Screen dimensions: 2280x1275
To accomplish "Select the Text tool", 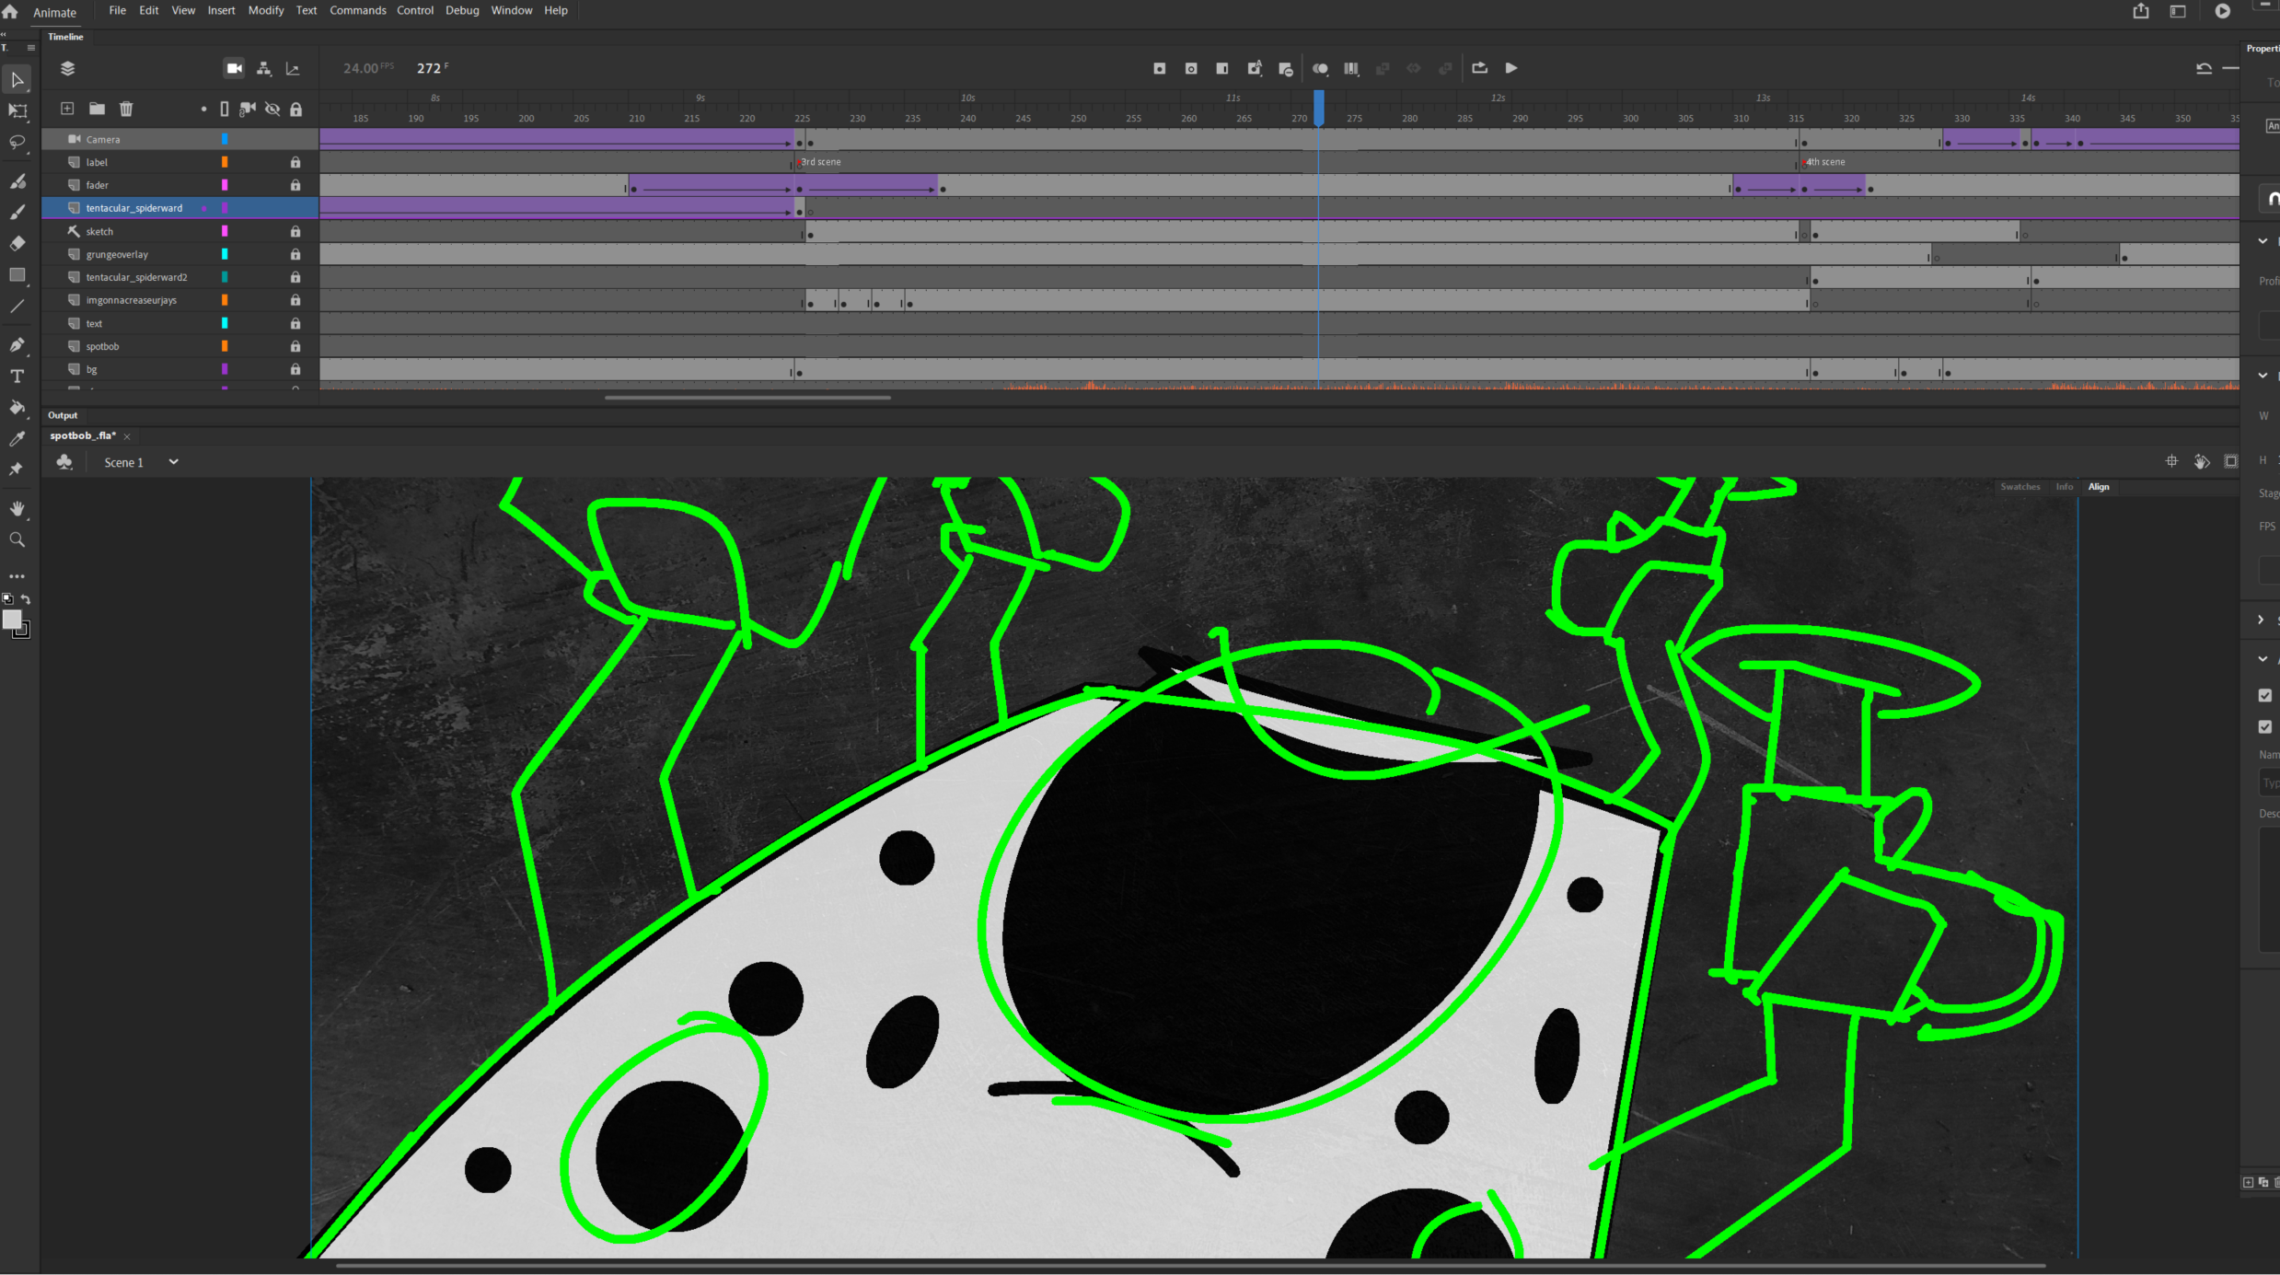I will point(17,377).
